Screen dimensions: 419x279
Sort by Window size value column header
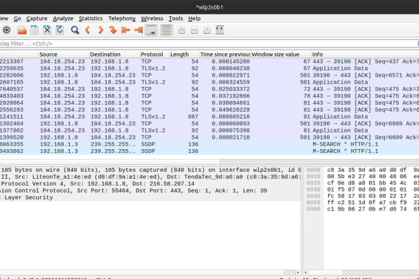[x=281, y=54]
